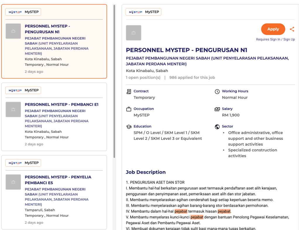Viewport: 299px width, 230px height.
Task: Click the Education graduation cap icon
Action: coord(129,127)
